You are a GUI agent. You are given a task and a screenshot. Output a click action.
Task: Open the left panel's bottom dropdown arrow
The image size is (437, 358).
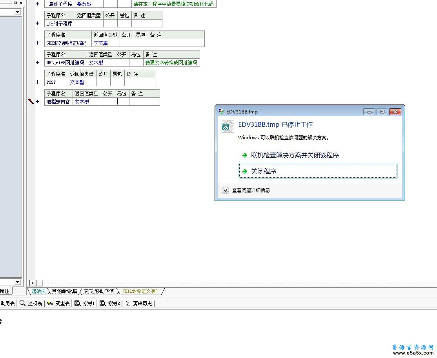[x=18, y=282]
